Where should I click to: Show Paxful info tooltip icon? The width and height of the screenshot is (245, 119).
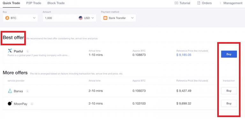27,51
